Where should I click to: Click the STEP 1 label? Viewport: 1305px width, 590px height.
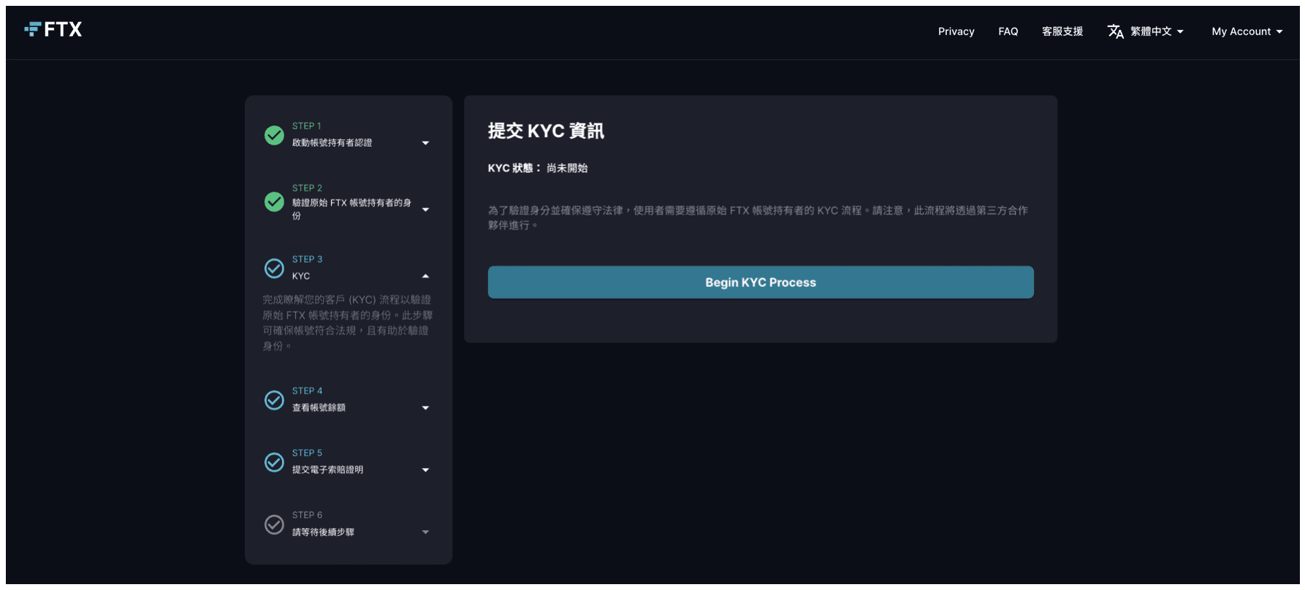click(x=306, y=126)
